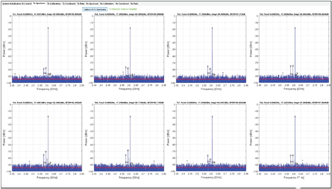Open the Tx Combined tab

point(69,4)
